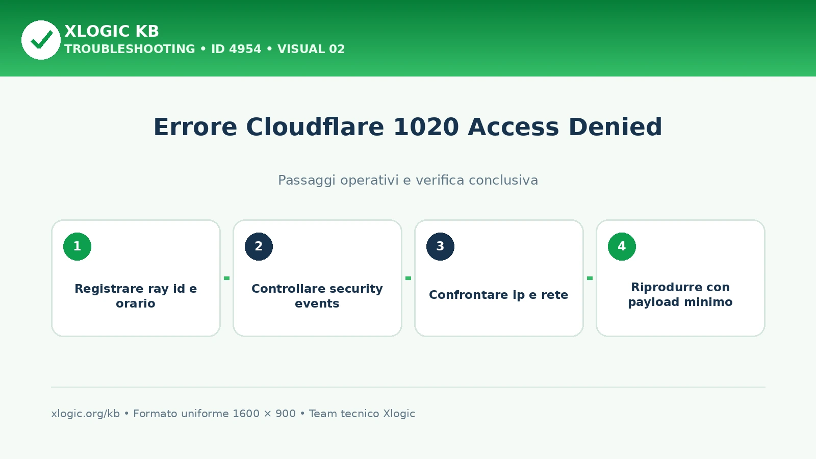Viewport: 816px width, 459px height.
Task: Click the Xlogic checkmark logo icon
Action: pos(41,40)
